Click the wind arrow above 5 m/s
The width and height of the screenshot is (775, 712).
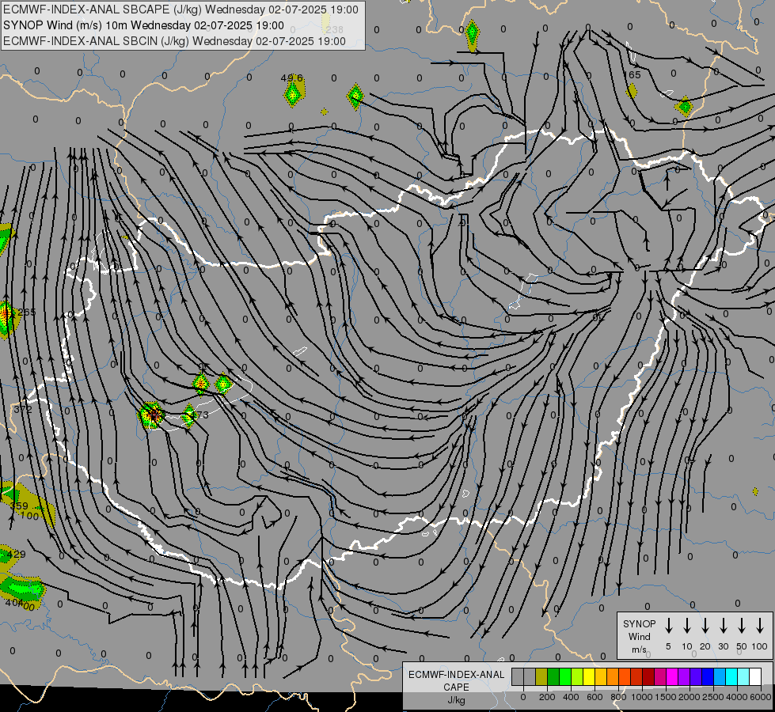tap(669, 626)
